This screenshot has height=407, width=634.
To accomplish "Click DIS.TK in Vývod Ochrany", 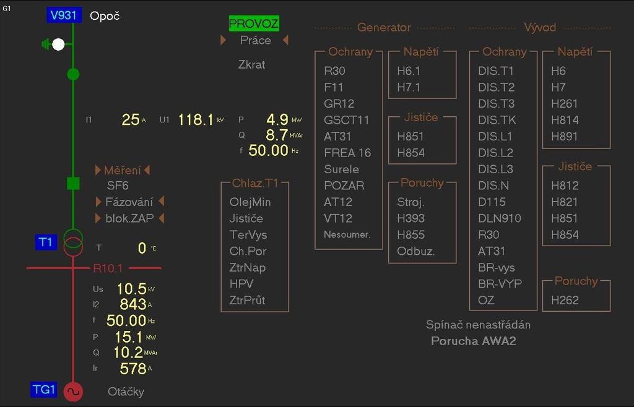I will coord(497,120).
